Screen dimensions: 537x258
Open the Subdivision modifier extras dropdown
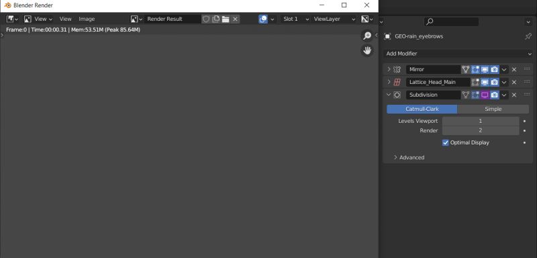(x=504, y=95)
